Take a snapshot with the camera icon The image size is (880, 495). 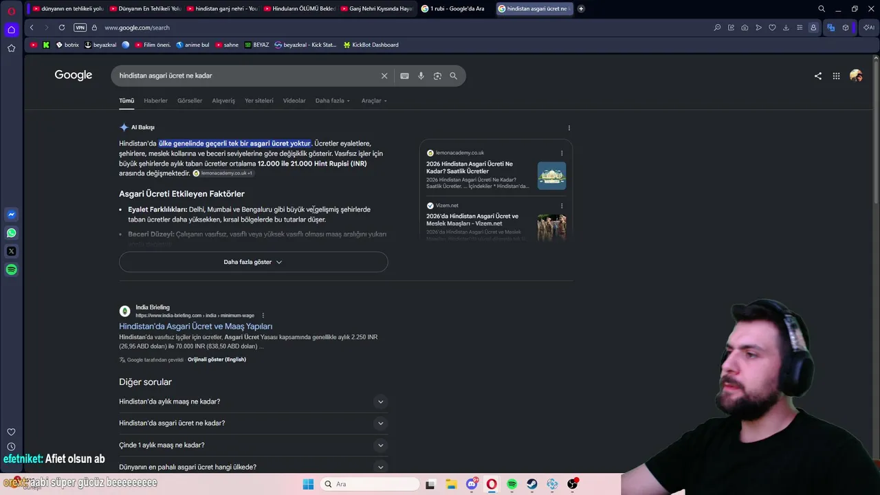[745, 27]
